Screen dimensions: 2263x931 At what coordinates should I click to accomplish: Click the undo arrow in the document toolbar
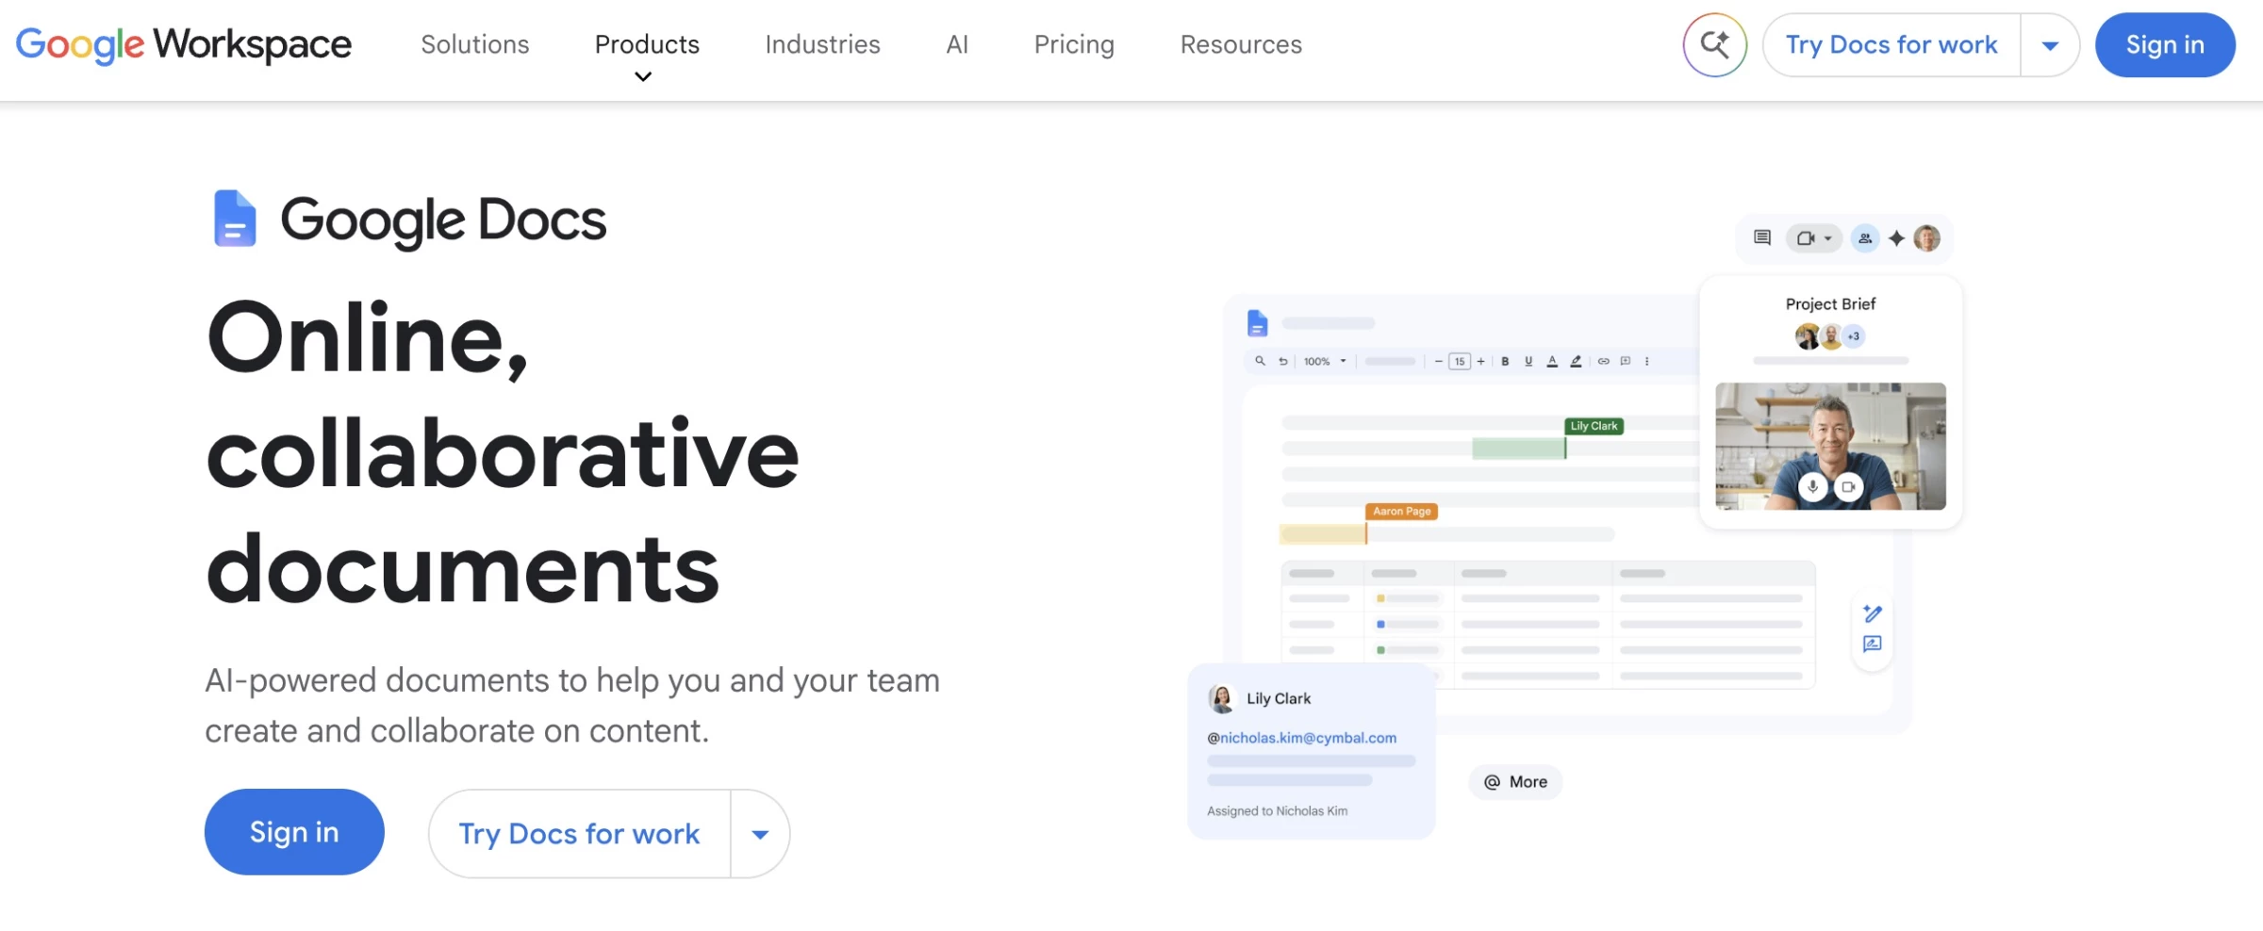coord(1282,361)
